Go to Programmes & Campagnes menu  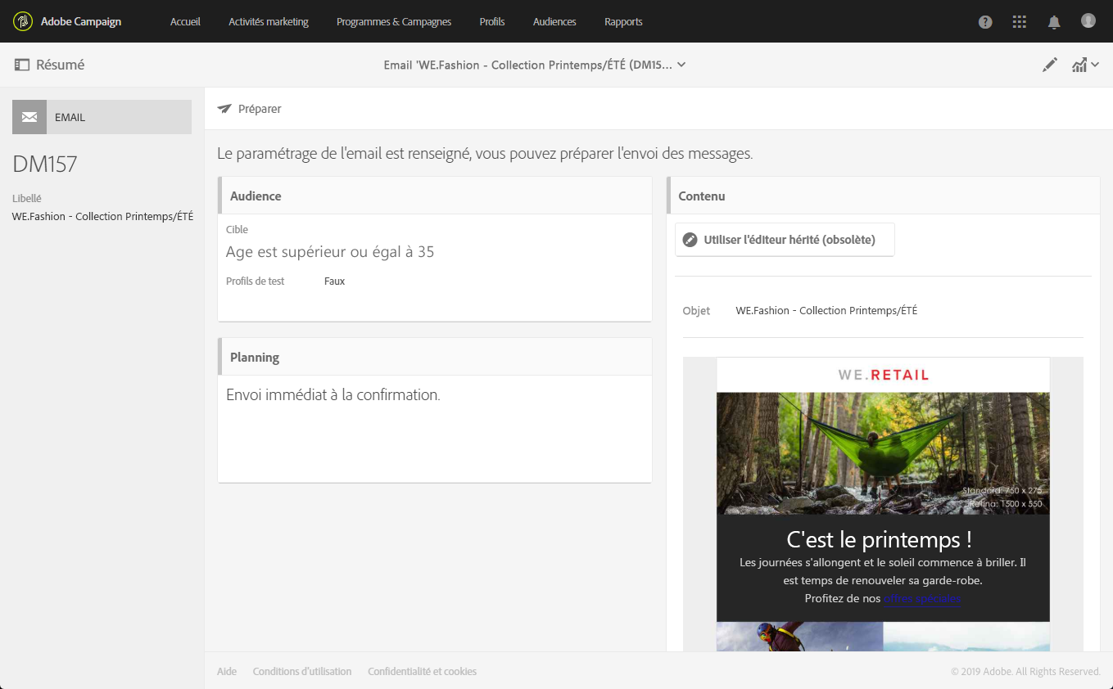pos(394,22)
